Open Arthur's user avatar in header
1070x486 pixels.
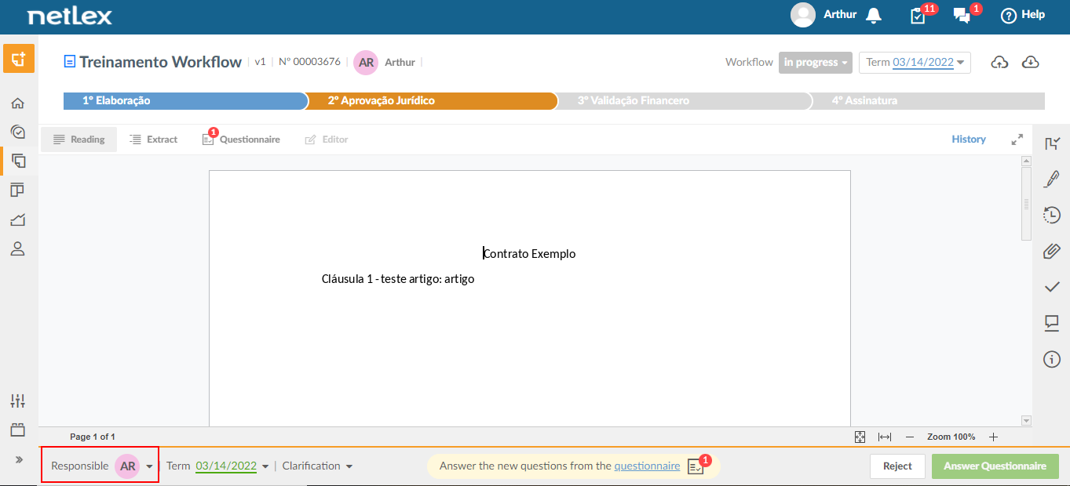(x=802, y=15)
